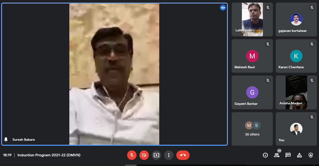Viewport: 319px width, 166px height.
Task: Click your own profile avatar in You tile
Action: coord(296,129)
